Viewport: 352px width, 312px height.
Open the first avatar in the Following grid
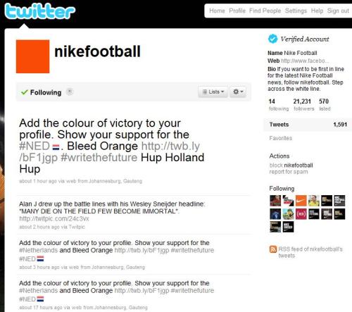[x=275, y=201]
